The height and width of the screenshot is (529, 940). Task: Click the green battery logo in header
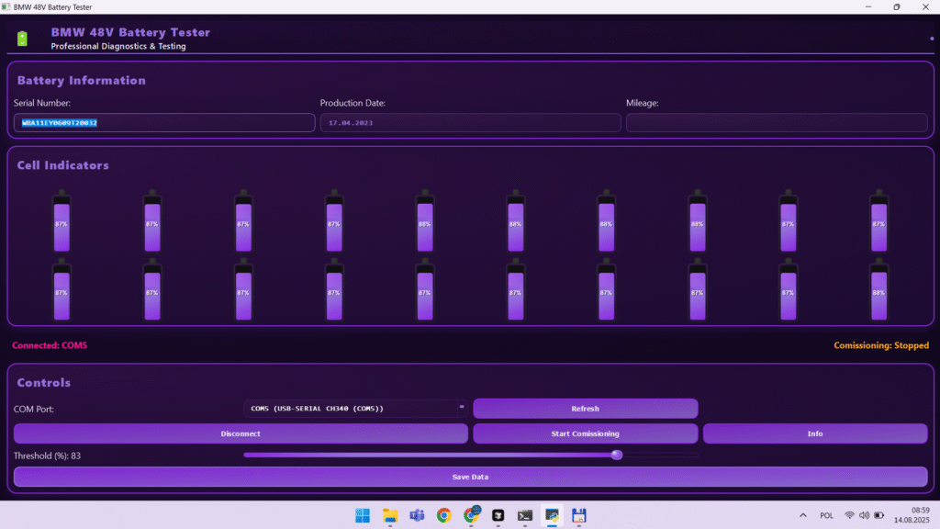coord(23,39)
